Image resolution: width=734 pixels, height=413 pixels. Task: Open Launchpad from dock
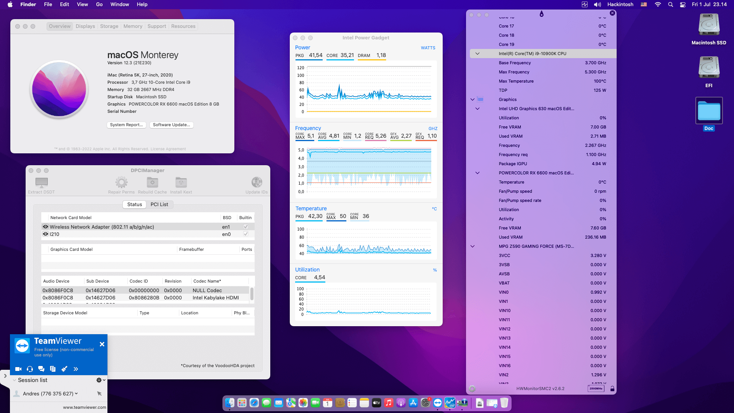(x=242, y=403)
